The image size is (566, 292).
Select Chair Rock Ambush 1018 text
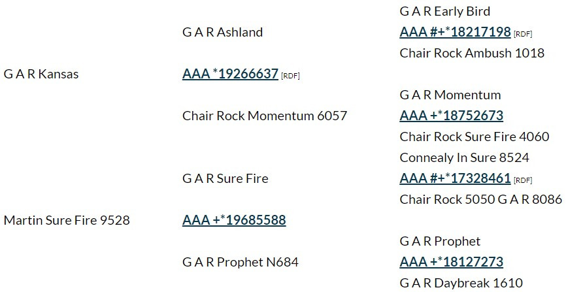point(472,53)
